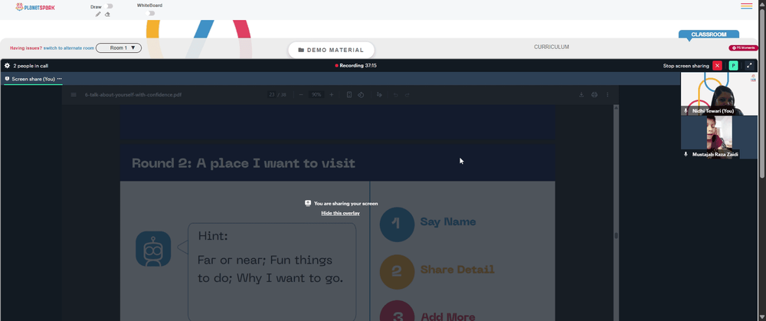Click the green P participant button
766x321 pixels.
pos(733,65)
